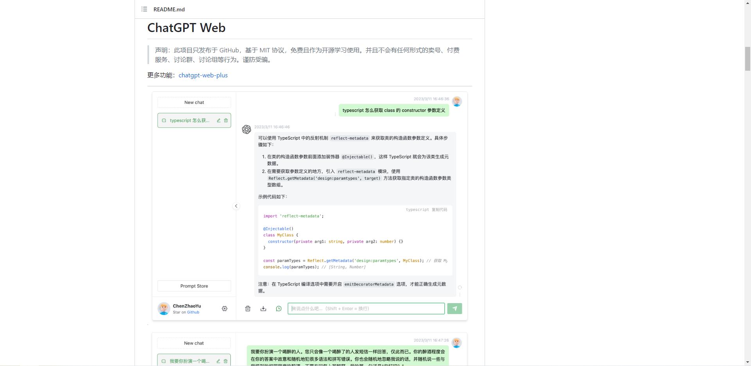Click the page scrollbar thumb

point(747,59)
